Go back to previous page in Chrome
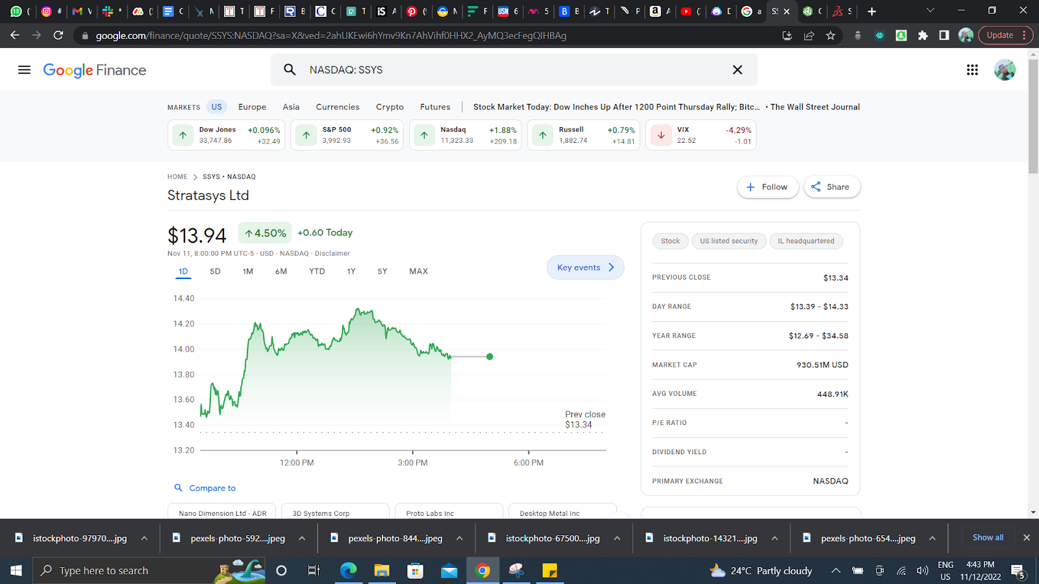 tap(15, 35)
